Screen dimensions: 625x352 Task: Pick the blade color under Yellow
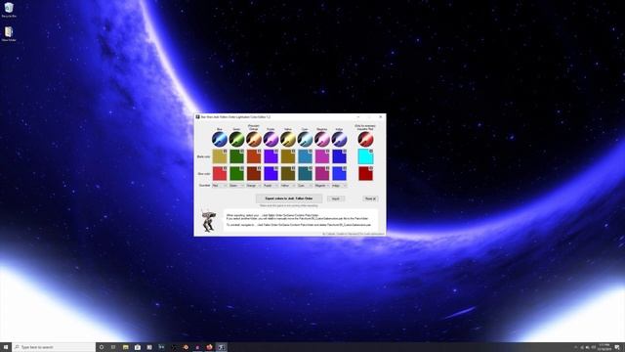point(288,156)
